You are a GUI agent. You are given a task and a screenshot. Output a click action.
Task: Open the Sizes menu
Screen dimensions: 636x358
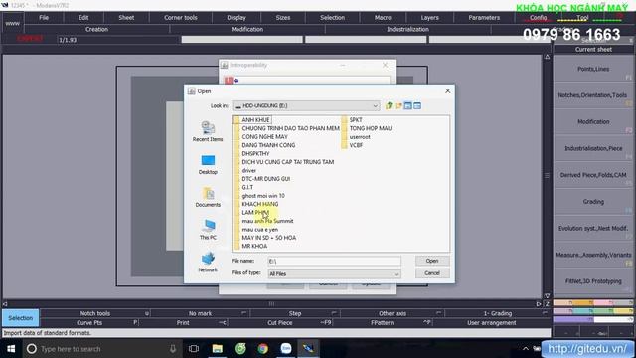[x=283, y=18]
